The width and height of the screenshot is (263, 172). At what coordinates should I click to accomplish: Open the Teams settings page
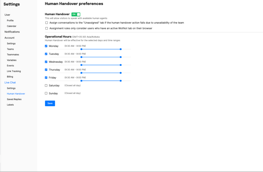point(10,49)
